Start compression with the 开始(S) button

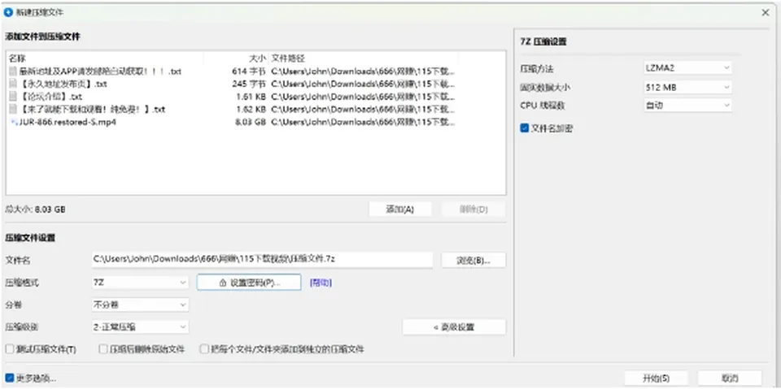pos(657,378)
